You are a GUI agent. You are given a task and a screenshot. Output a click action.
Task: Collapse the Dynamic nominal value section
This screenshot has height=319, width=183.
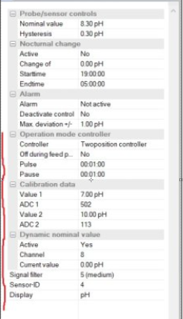point(13,234)
